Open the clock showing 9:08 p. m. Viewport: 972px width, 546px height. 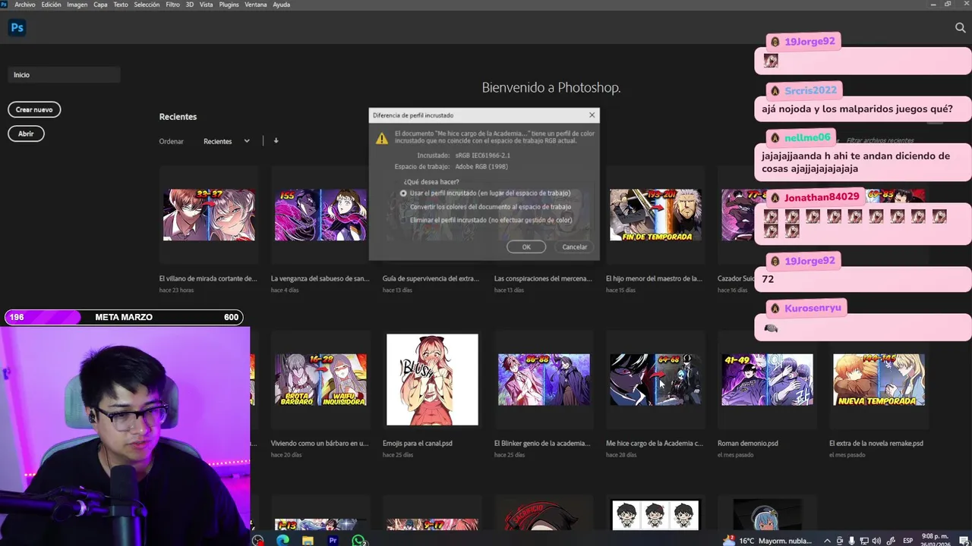tap(936, 540)
